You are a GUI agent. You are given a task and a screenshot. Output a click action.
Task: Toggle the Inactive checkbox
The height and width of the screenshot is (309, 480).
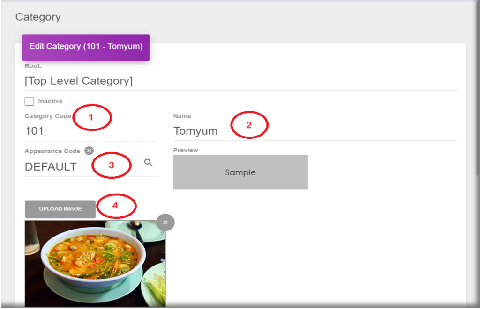(30, 101)
